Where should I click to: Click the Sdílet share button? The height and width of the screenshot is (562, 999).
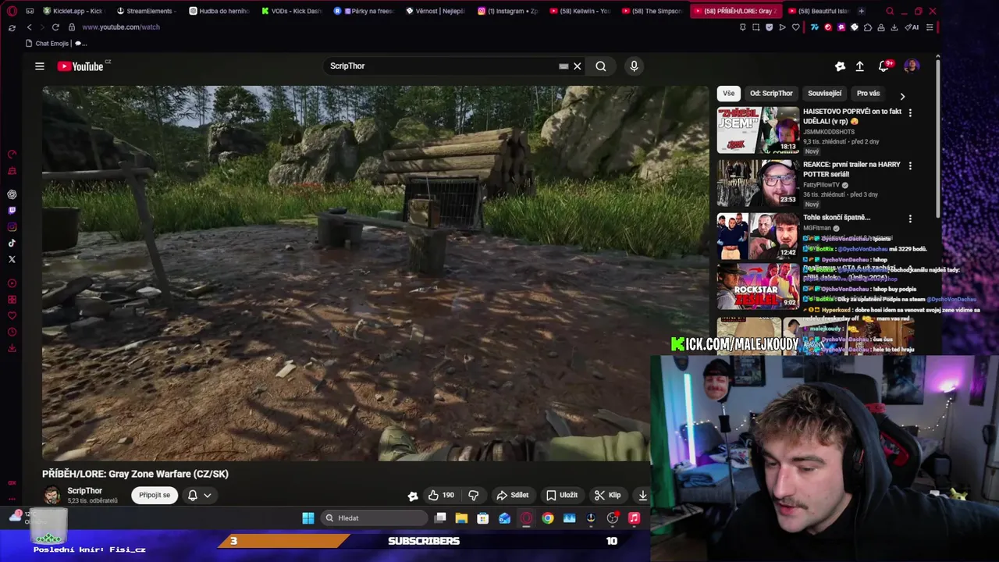point(513,495)
